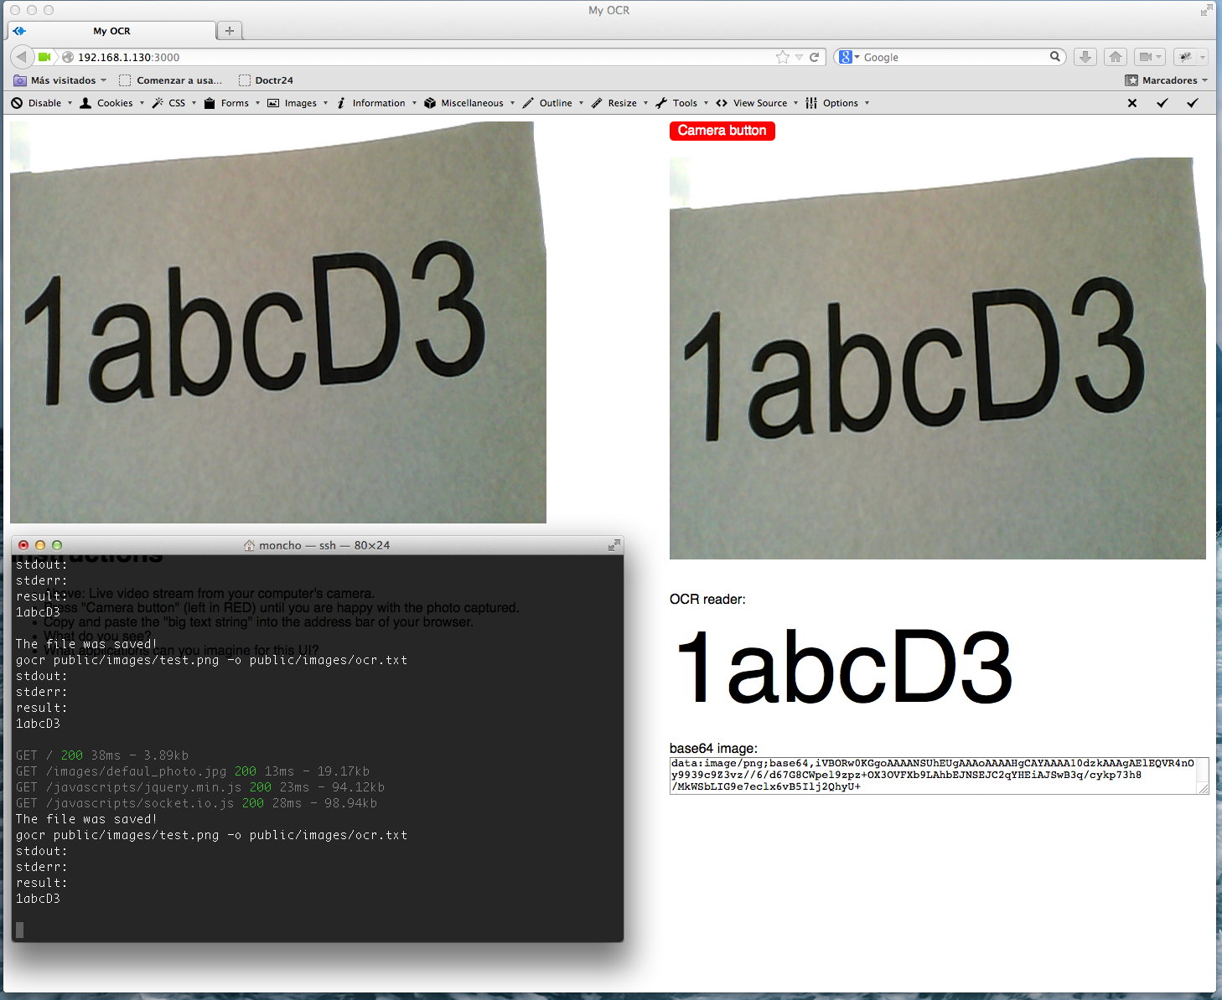1222x1000 pixels.
Task: Click the home icon in terminal title
Action: point(249,545)
